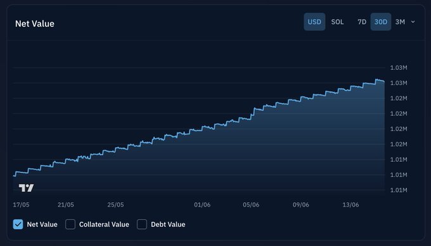Click the 25/05 date axis label
The image size is (431, 246).
click(x=115, y=205)
